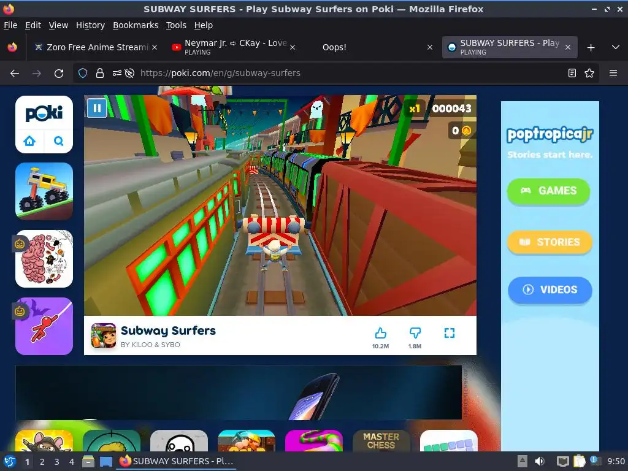Open the monster truck game thumbnail
This screenshot has width=628, height=471.
point(44,191)
